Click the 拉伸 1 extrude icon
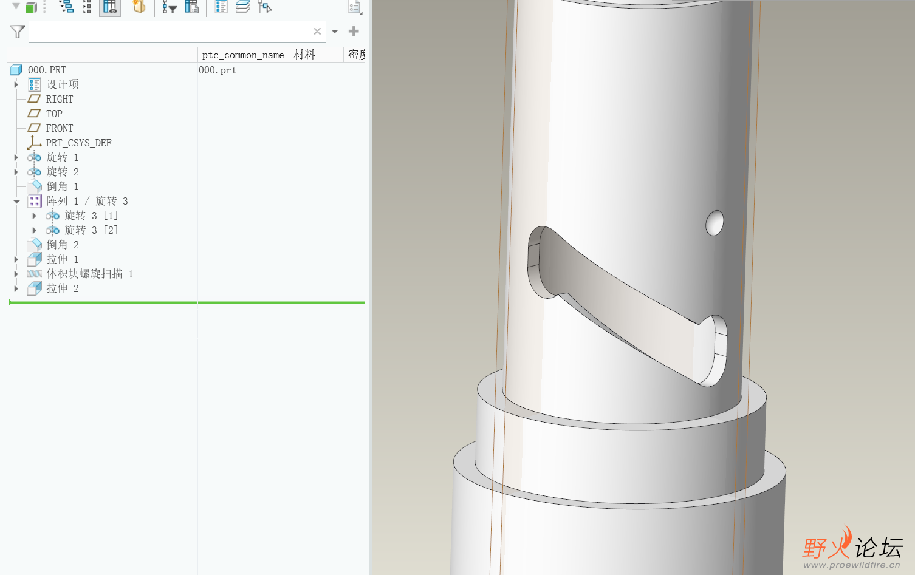 pyautogui.click(x=35, y=259)
